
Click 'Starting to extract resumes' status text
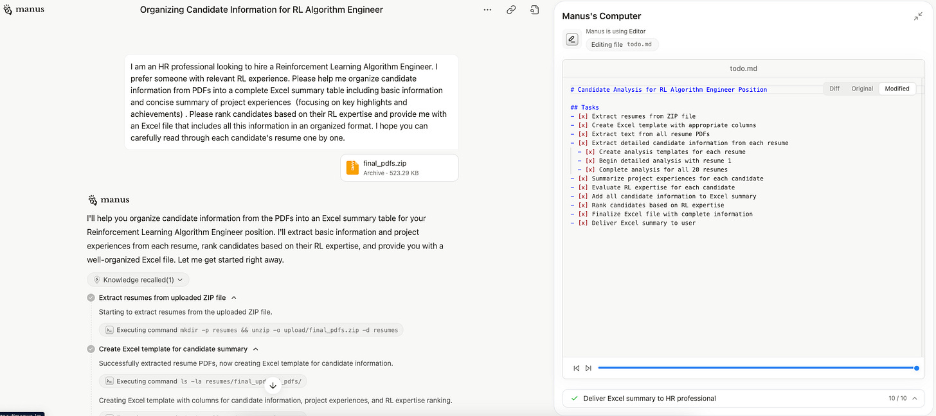click(186, 312)
